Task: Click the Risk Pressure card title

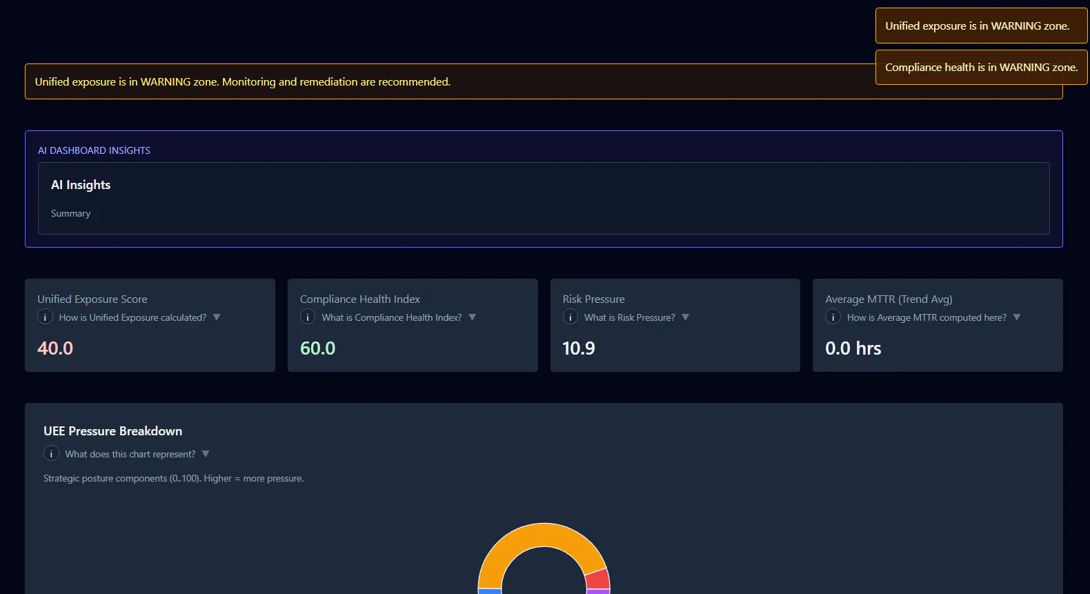Action: (594, 299)
